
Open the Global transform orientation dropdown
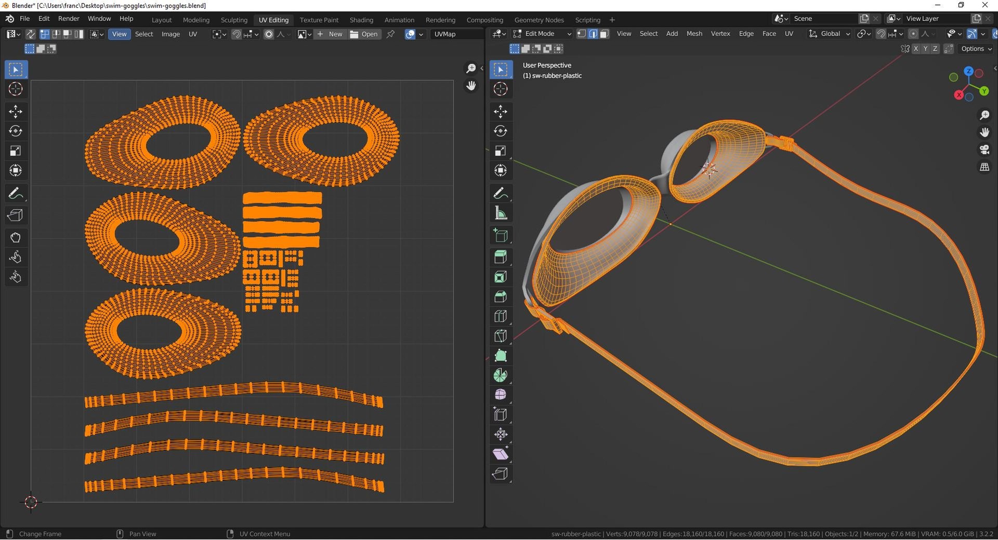coord(829,34)
